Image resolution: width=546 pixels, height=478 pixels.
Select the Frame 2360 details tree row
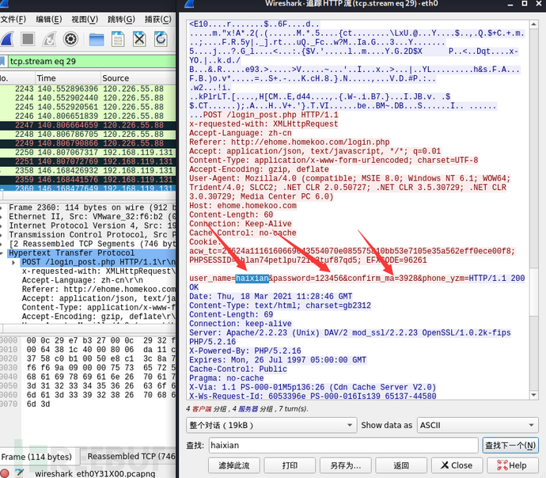88,207
